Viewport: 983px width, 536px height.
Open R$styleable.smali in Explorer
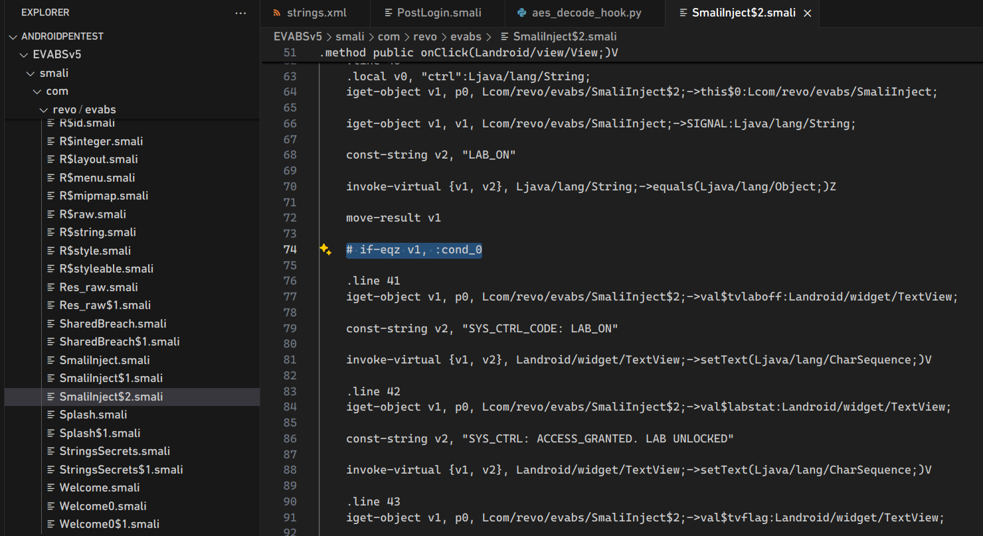pyautogui.click(x=106, y=269)
